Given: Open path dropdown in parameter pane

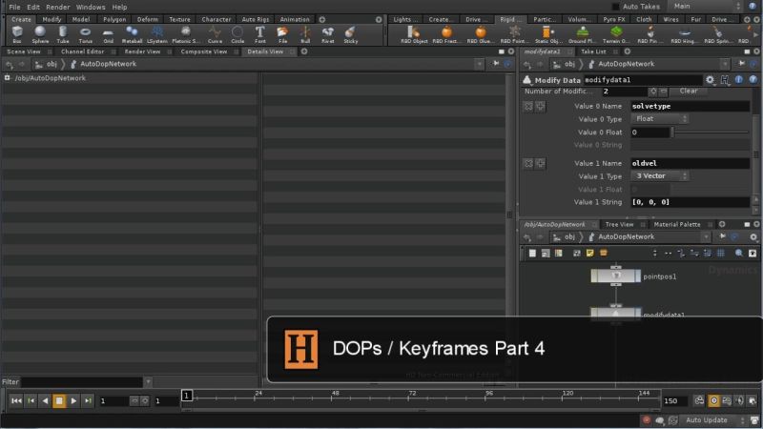Looking at the screenshot, I should pos(725,64).
